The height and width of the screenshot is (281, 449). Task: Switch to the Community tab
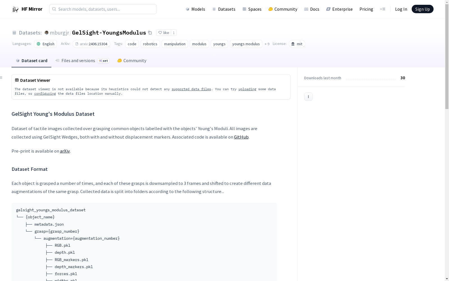point(132,60)
